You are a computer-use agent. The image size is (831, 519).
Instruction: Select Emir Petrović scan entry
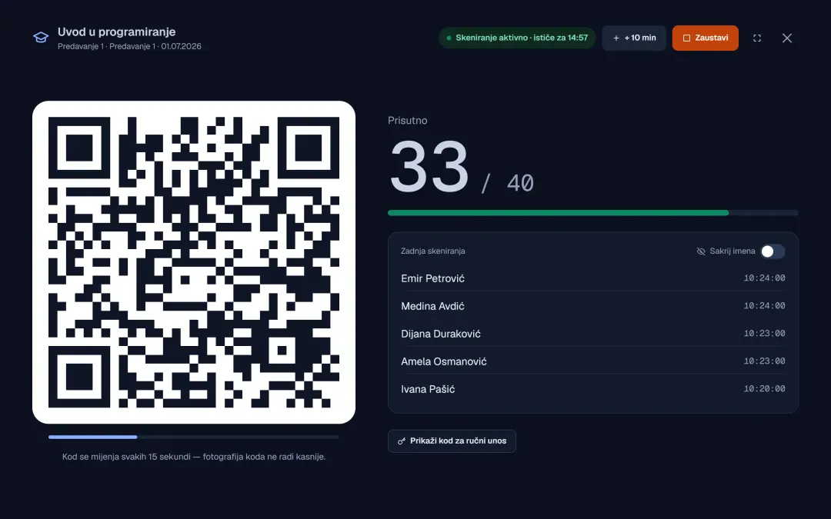593,278
